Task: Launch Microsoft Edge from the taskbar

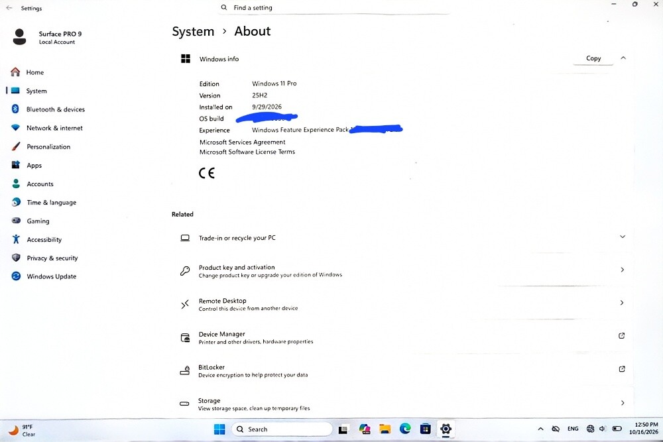Action: pos(405,429)
